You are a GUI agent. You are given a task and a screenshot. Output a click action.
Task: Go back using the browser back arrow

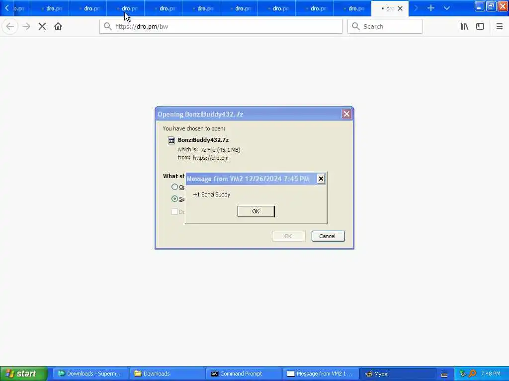pos(10,27)
